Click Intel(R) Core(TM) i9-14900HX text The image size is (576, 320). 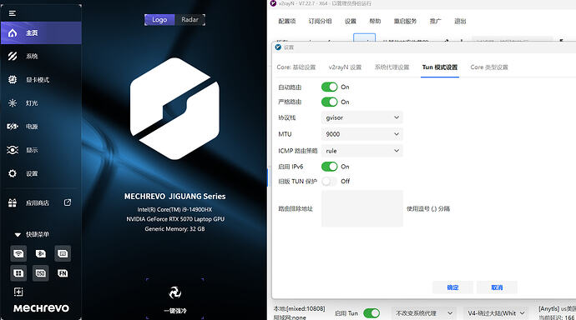pos(174,210)
